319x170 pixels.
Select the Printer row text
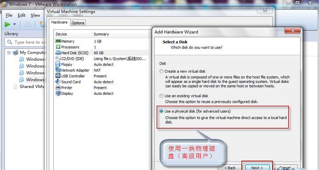point(67,88)
